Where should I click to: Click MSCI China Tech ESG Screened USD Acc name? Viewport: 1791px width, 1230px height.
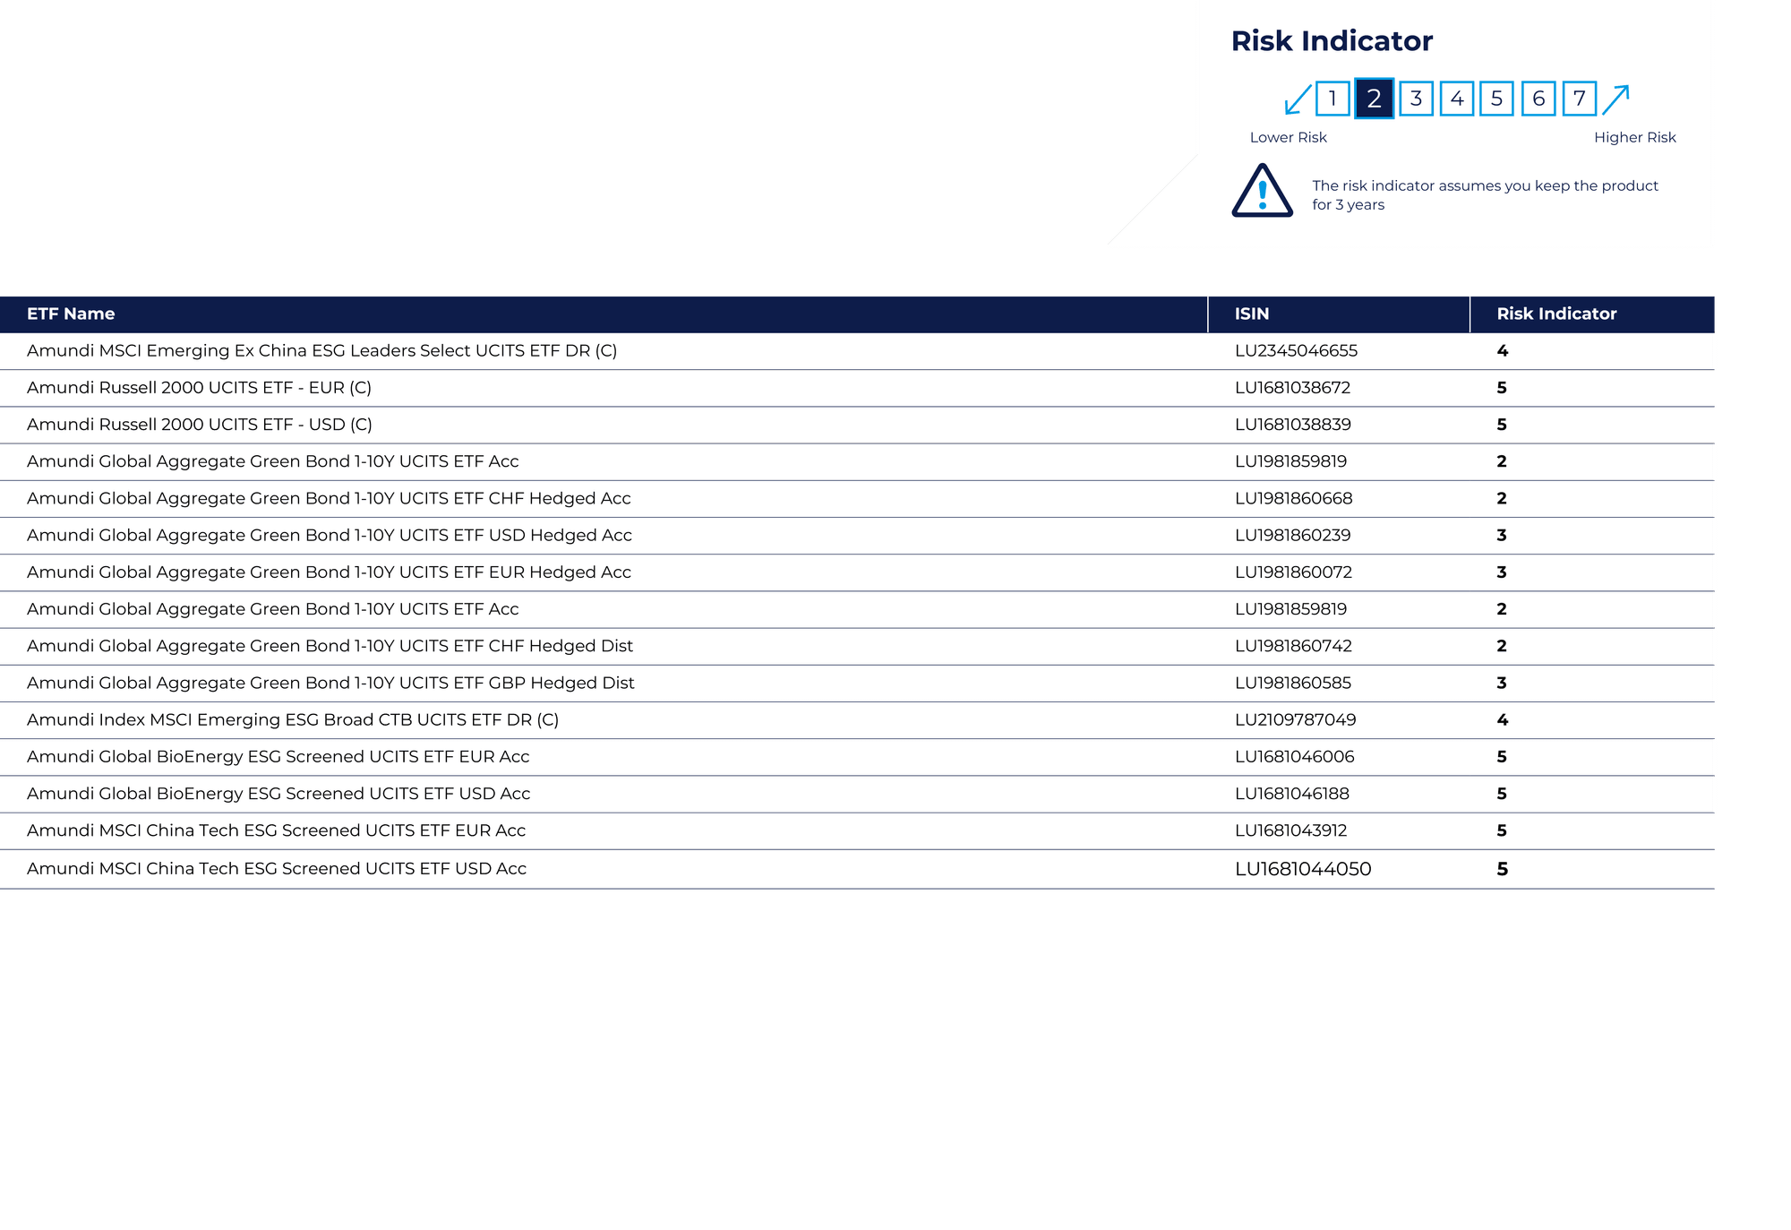pyautogui.click(x=277, y=868)
